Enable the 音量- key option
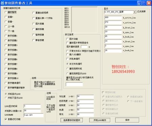 [6, 22]
